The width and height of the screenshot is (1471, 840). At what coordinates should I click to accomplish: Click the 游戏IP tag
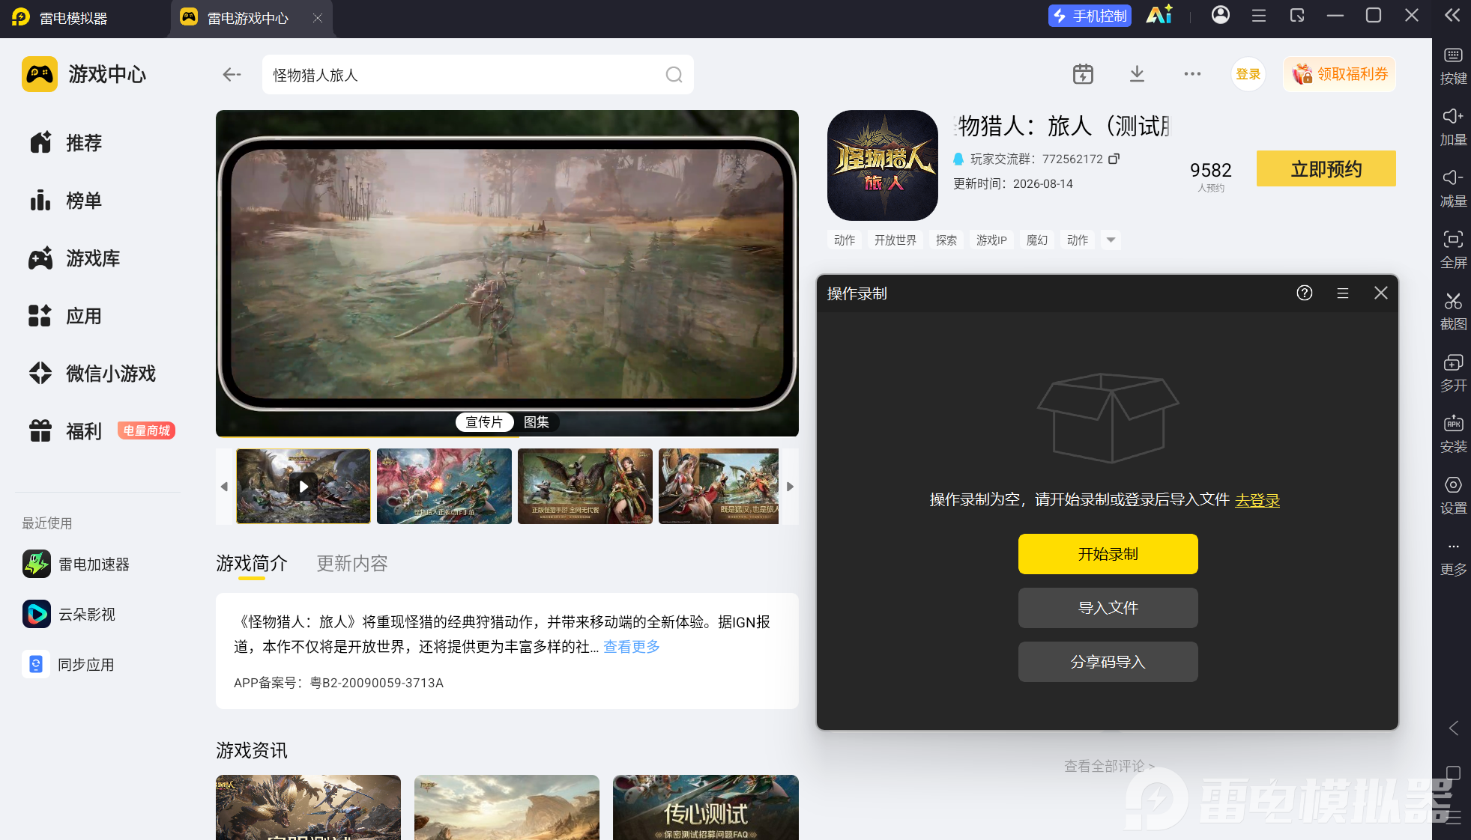(991, 240)
